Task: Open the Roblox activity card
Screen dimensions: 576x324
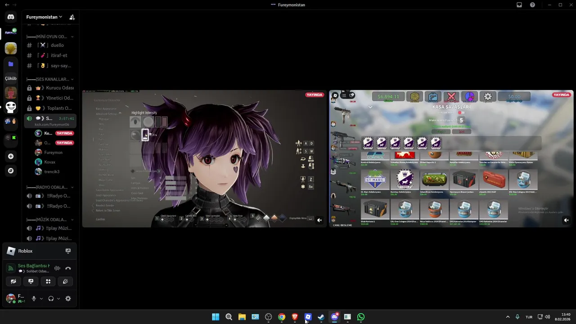Action: [40, 251]
